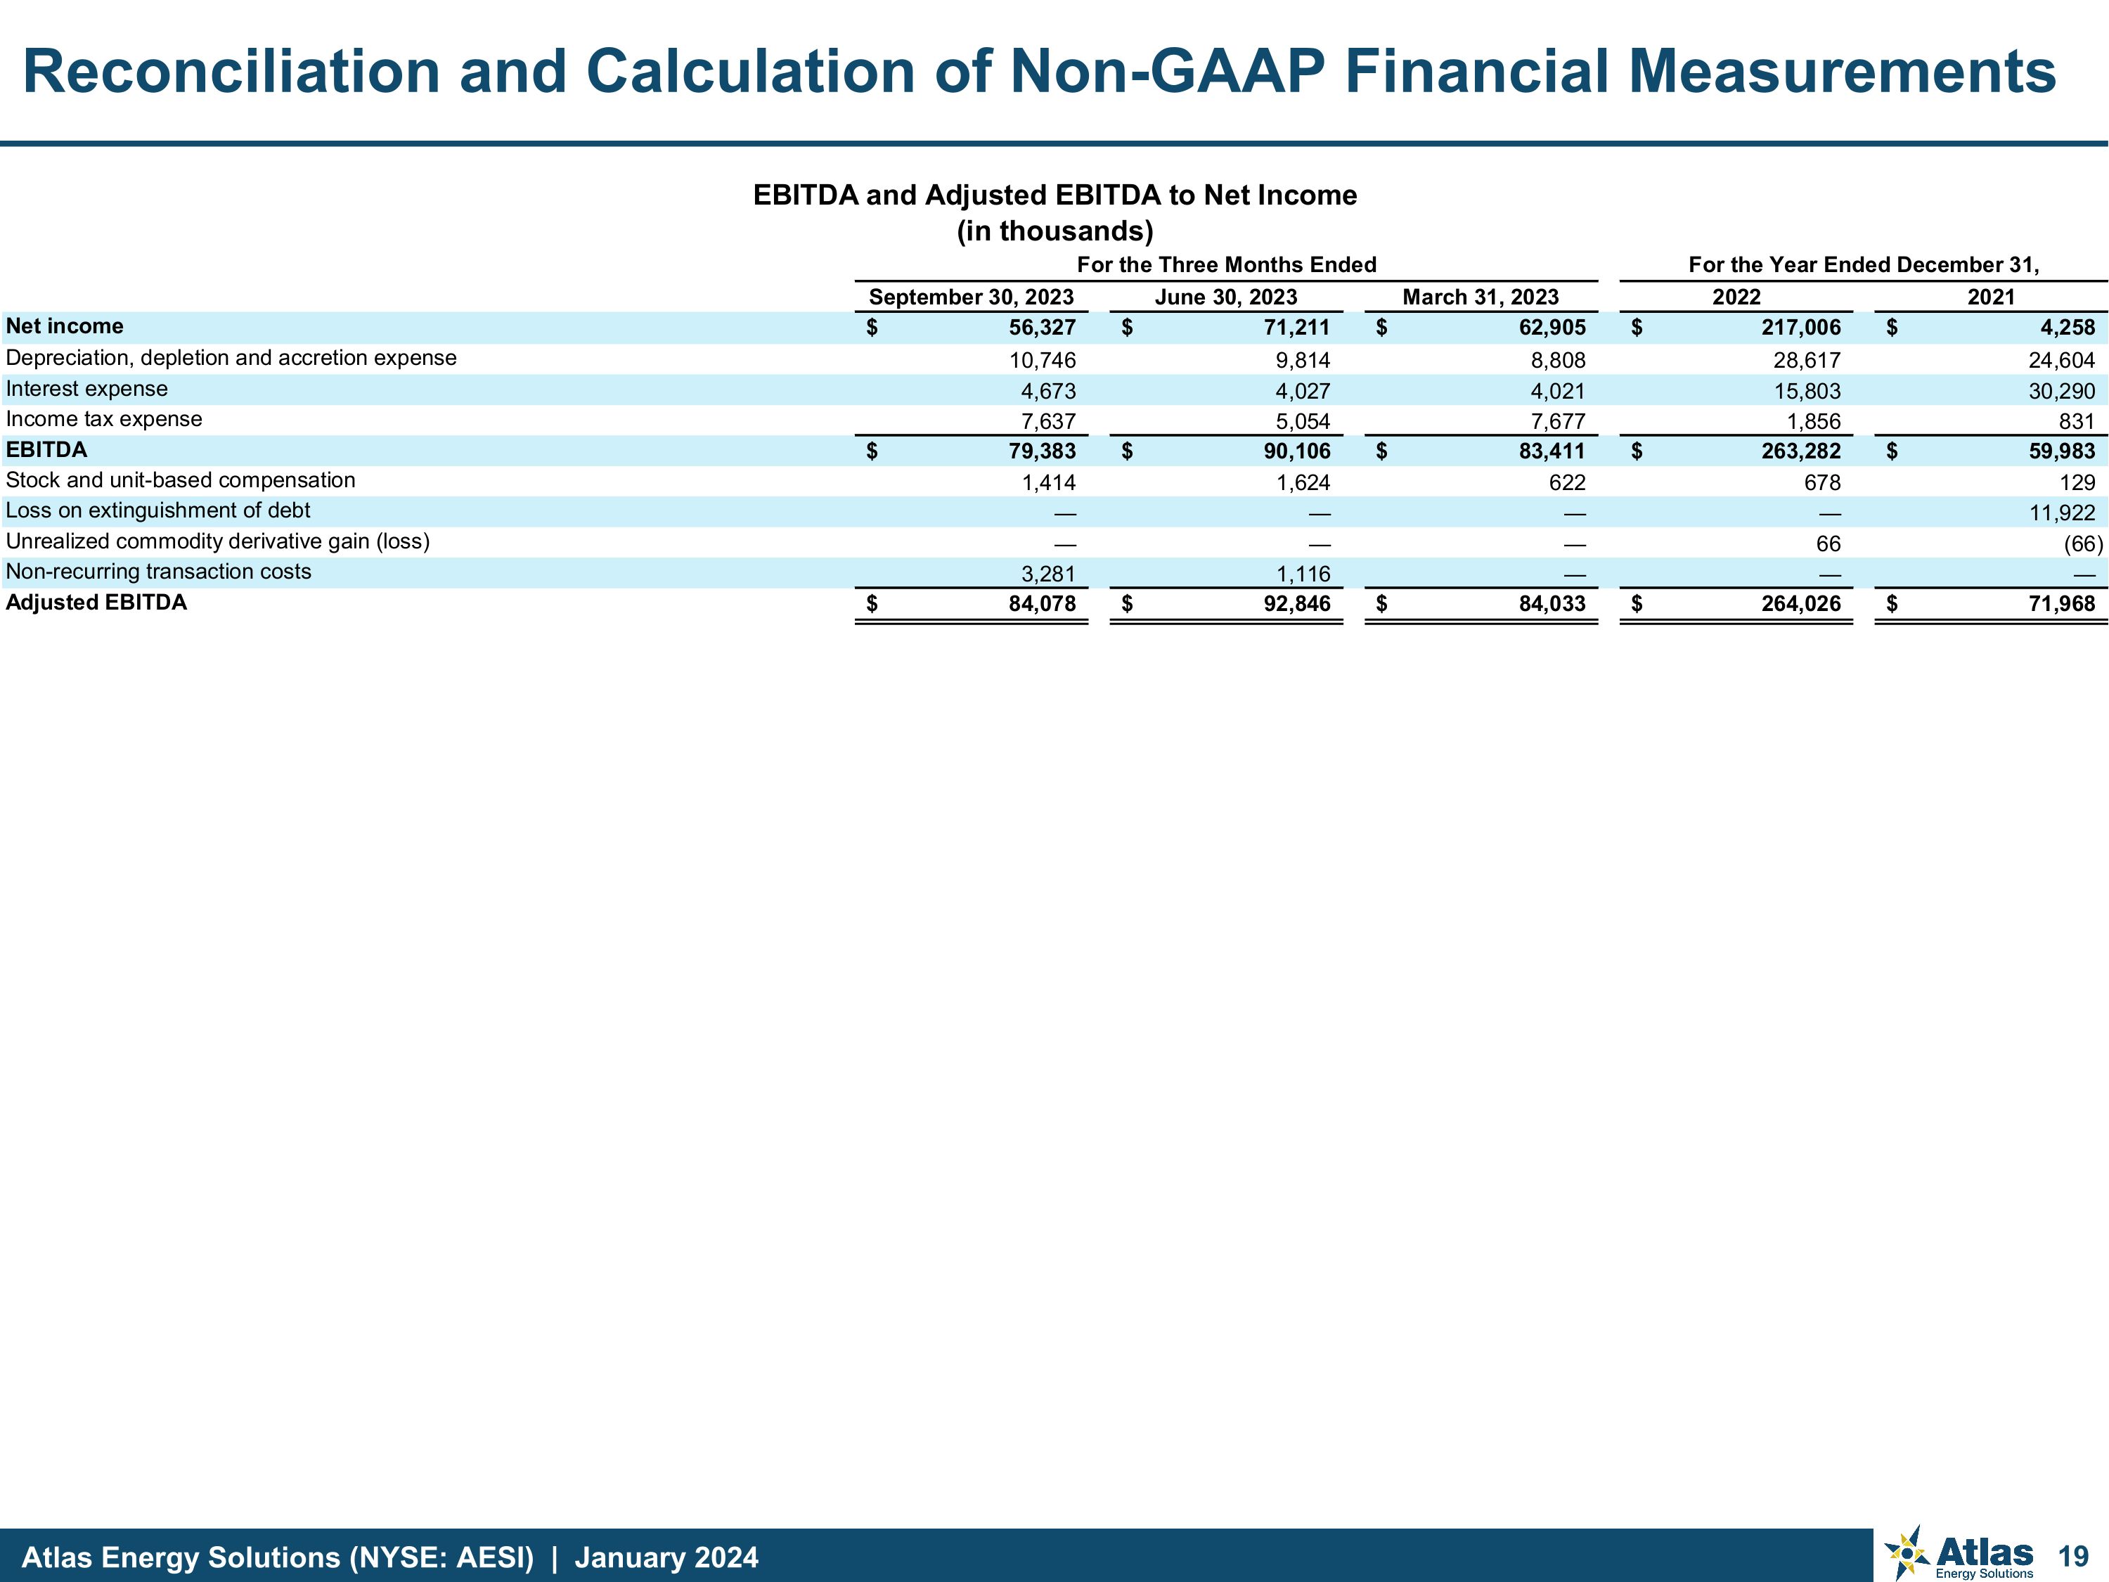Select the 'Adjusted EBITDA' row label
The width and height of the screenshot is (2109, 1582).
pyautogui.click(x=96, y=603)
